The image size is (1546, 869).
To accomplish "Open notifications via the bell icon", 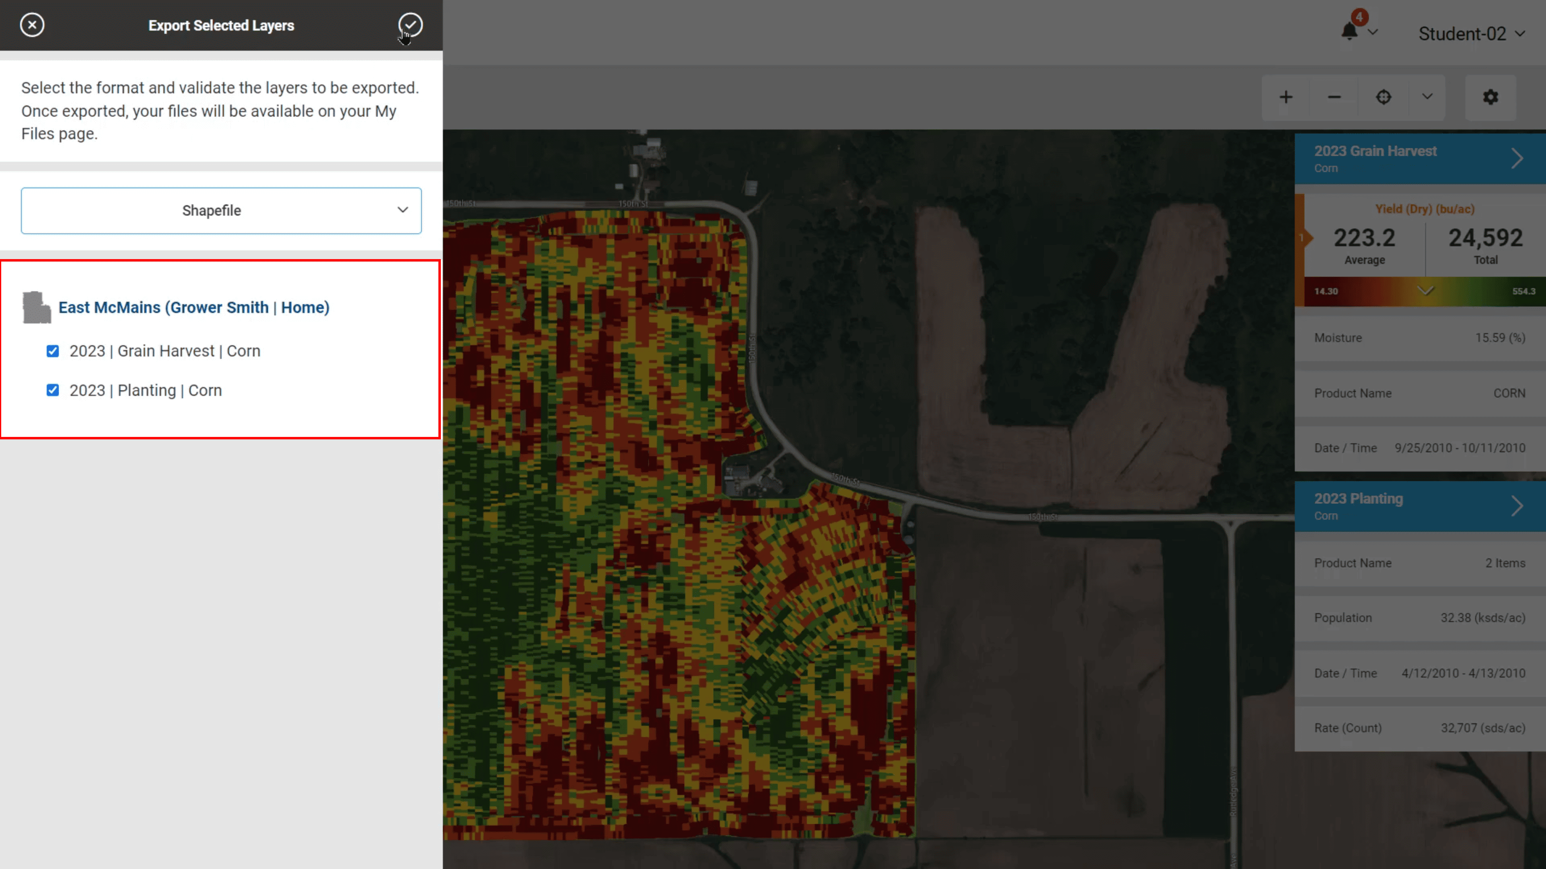I will [1349, 31].
